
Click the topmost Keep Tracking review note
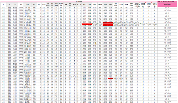[x=167, y=11]
